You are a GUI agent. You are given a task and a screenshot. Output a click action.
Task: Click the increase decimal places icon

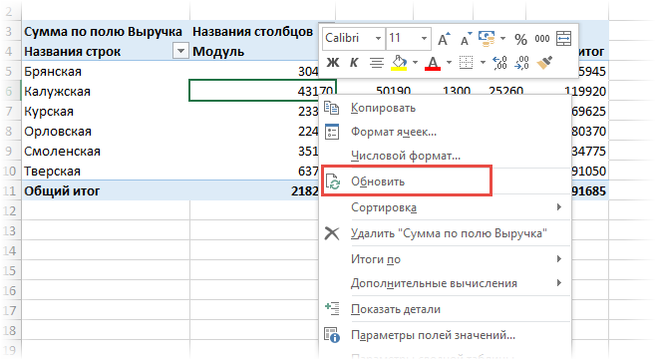(x=499, y=63)
